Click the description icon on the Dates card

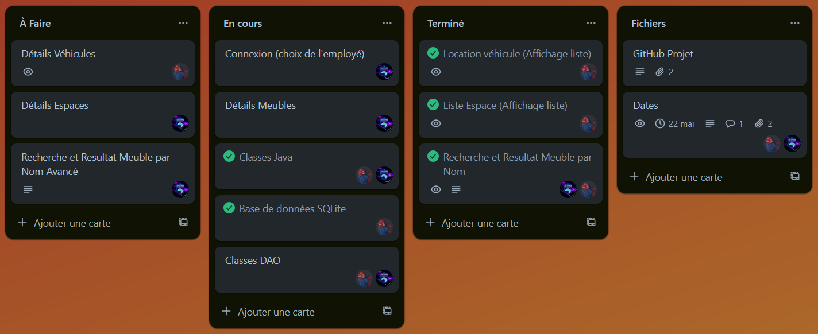[x=709, y=123]
